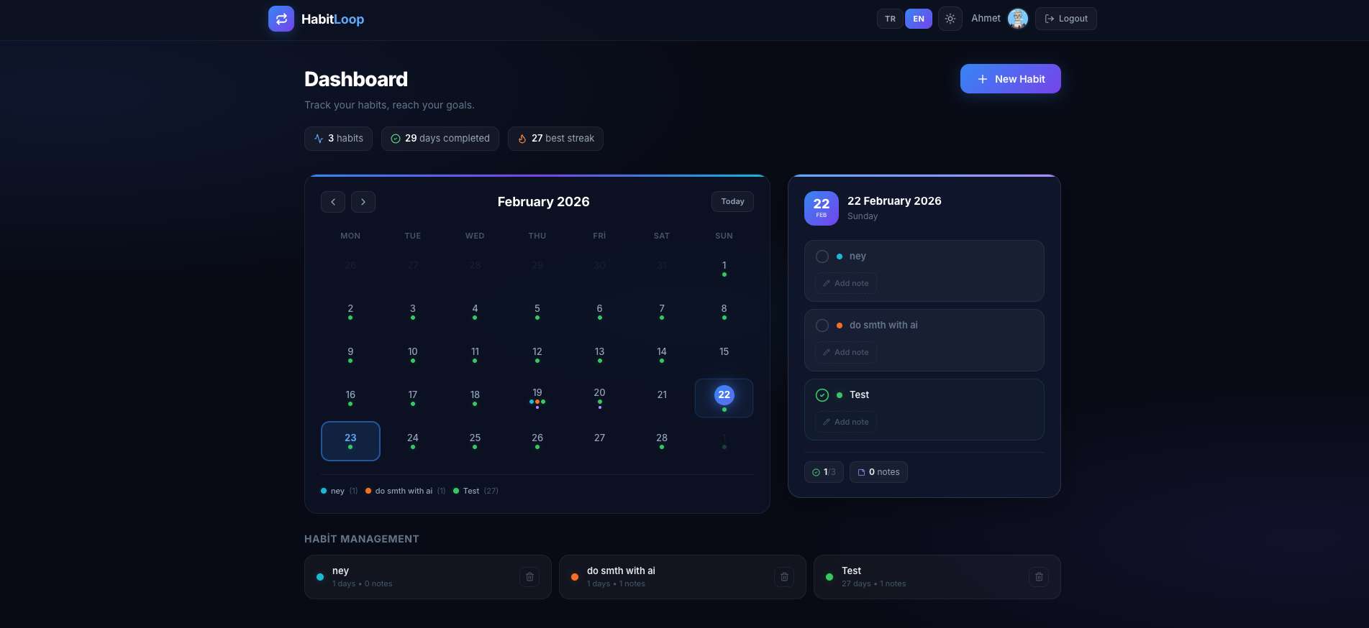Click '22 February 2026' panel heading

pos(894,201)
